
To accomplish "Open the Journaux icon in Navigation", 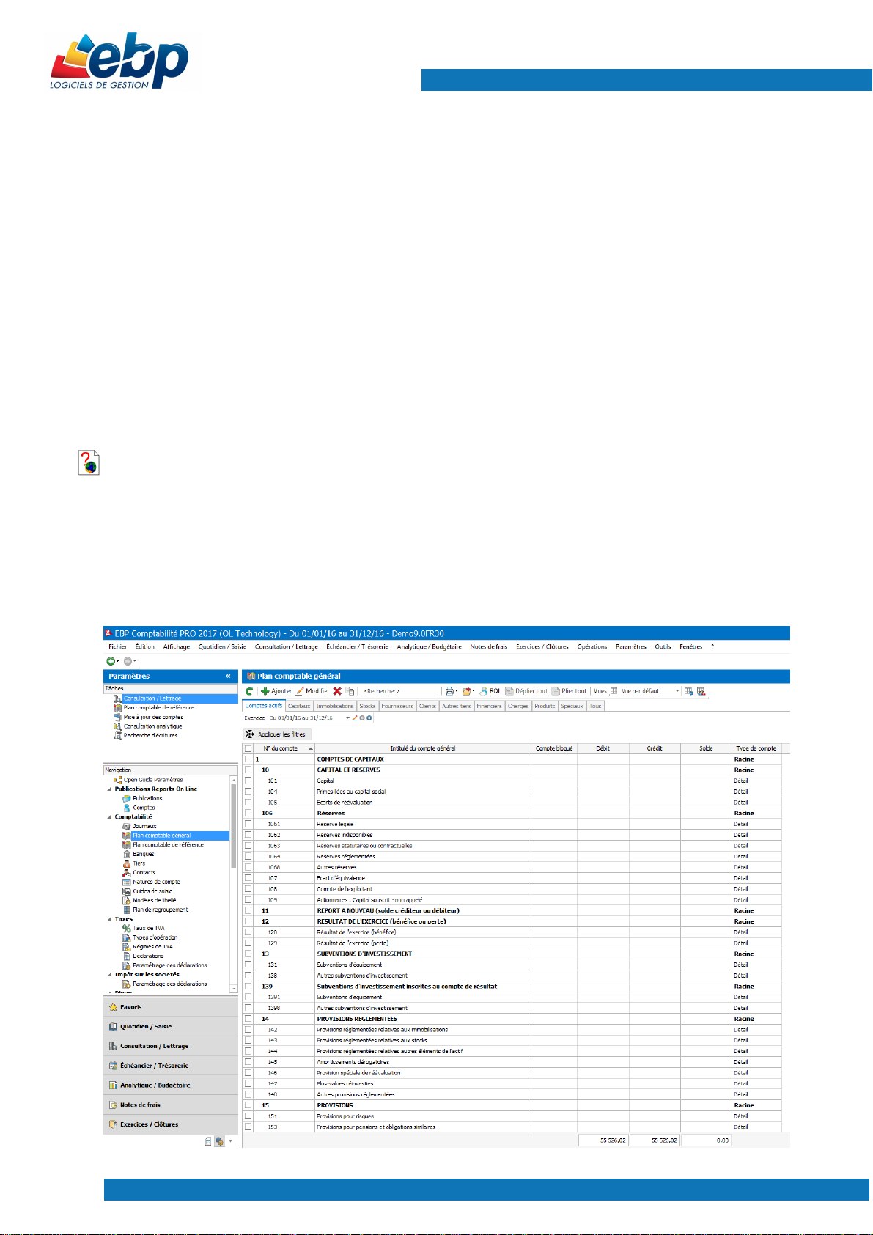I will point(127,826).
